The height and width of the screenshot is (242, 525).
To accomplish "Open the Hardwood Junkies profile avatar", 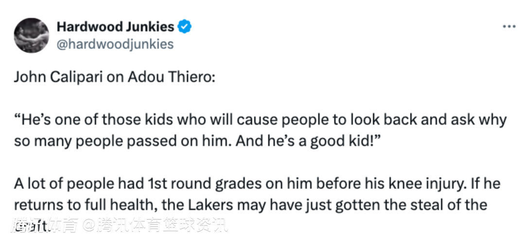I will 32,35.
